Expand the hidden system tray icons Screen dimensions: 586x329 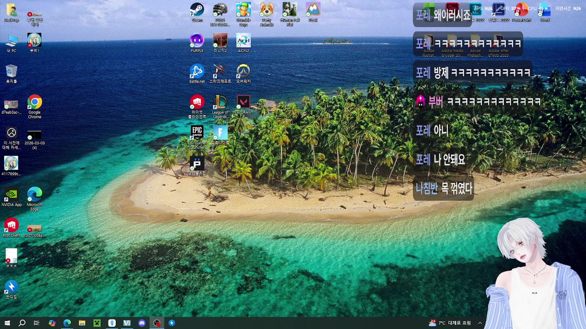click(x=480, y=323)
